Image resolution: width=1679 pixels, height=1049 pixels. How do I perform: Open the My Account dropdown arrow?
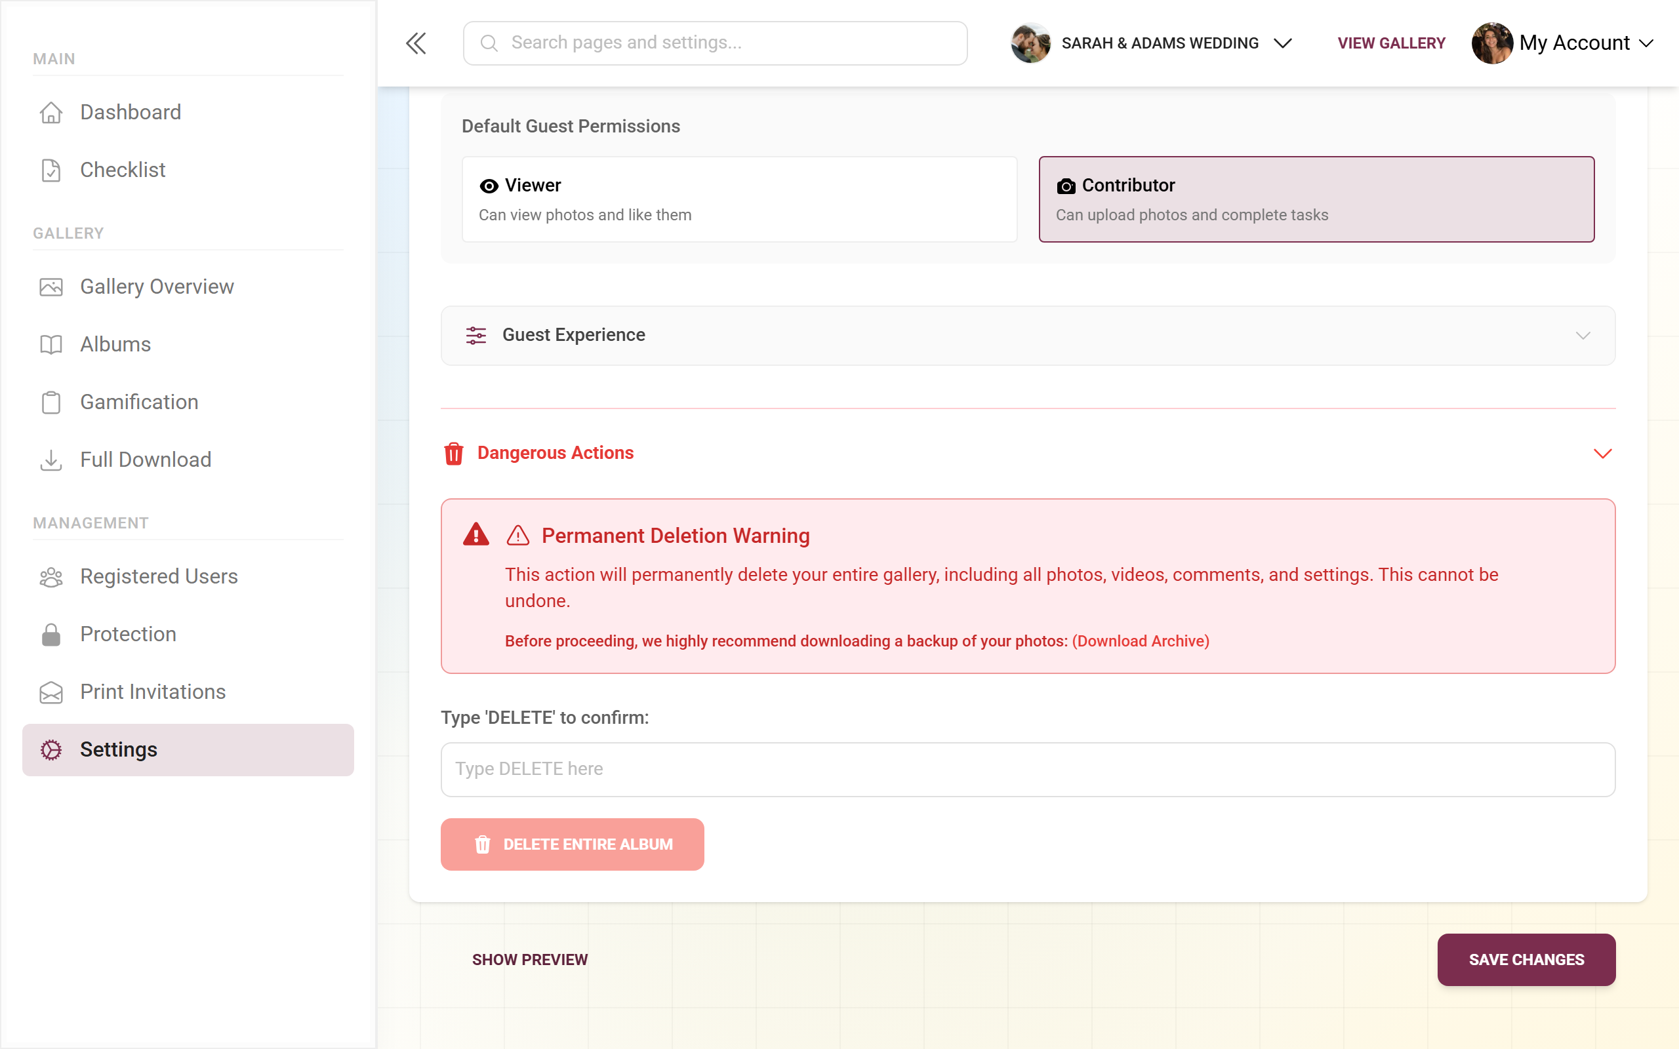tap(1646, 43)
